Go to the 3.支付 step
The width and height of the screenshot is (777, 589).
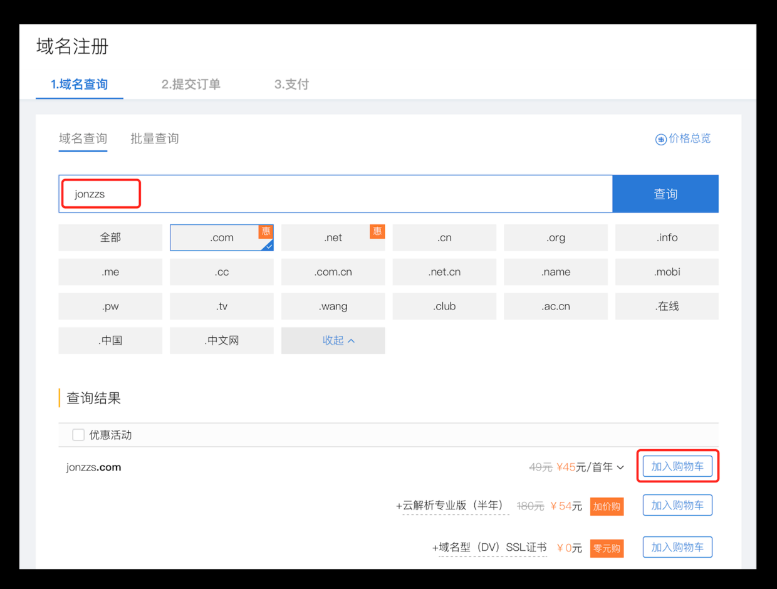click(291, 84)
